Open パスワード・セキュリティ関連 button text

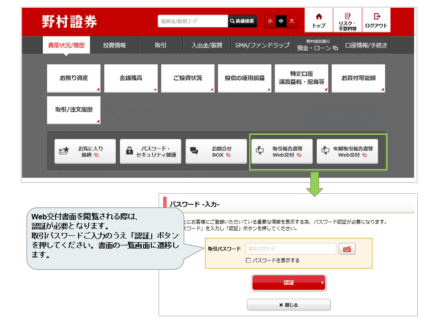coord(156,152)
